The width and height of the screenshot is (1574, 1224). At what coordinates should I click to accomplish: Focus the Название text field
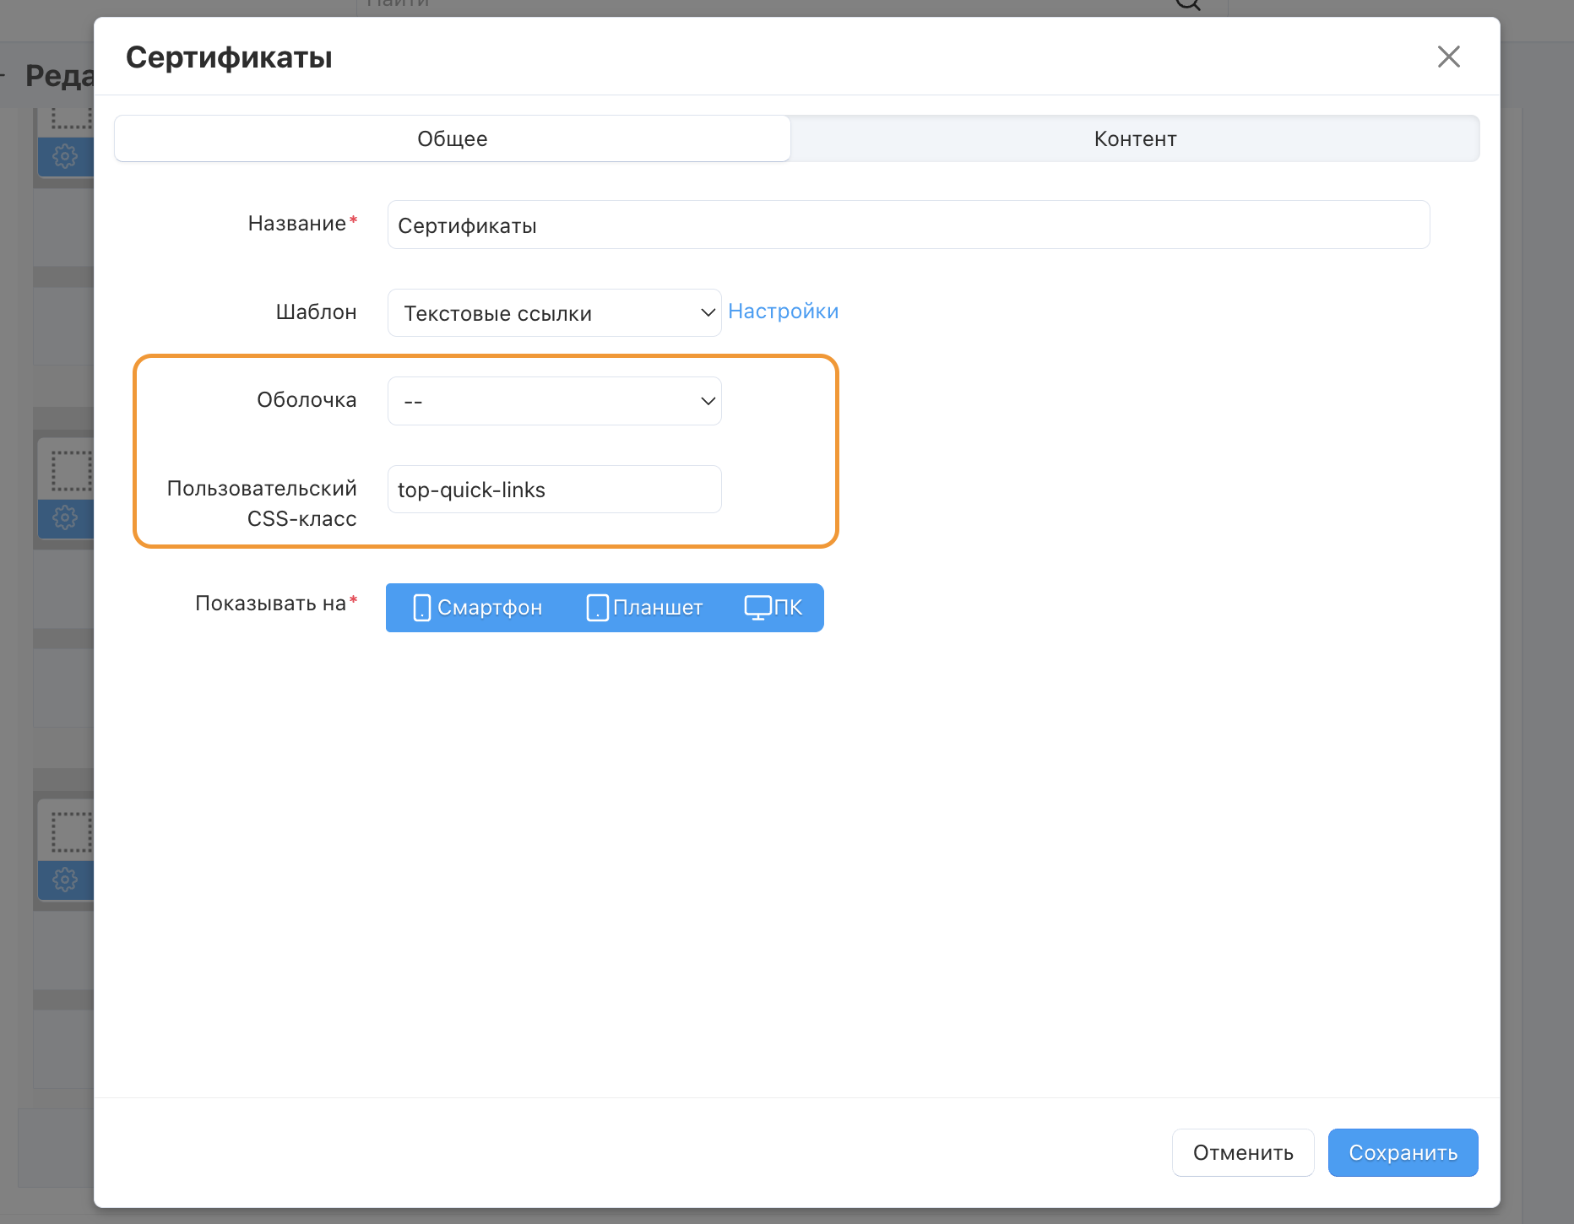click(x=908, y=225)
